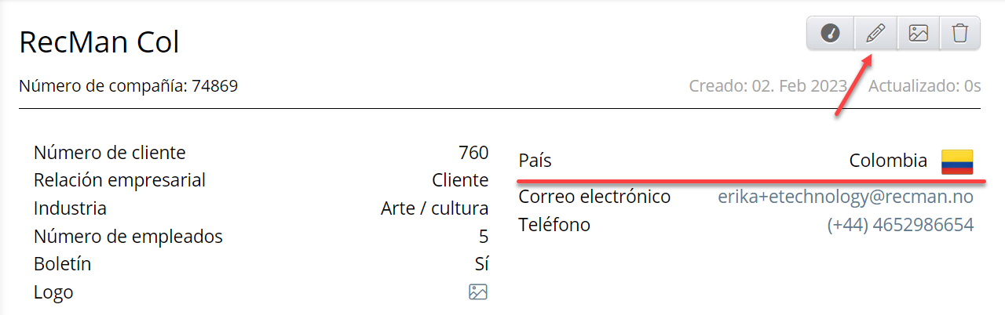Select the Industria value Arte / cultura
The height and width of the screenshot is (315, 1005).
(x=434, y=209)
